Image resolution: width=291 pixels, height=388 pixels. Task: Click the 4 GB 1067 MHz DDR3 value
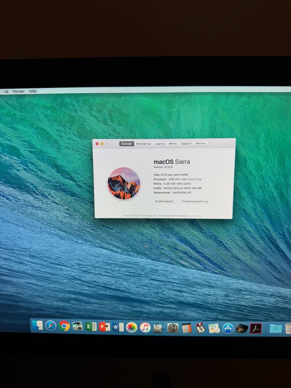[x=177, y=184]
